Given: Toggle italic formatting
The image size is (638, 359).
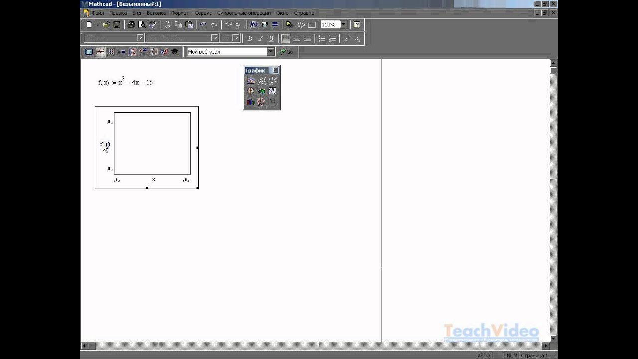Looking at the screenshot, I should click(260, 38).
